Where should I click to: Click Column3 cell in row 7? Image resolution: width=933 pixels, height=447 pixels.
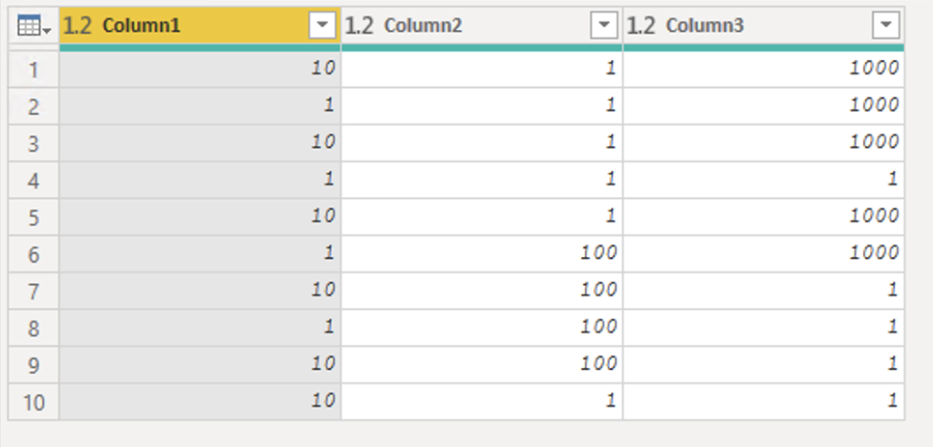(x=764, y=292)
